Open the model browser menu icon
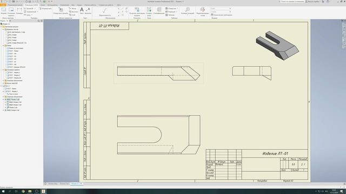This screenshot has height=194, width=346. pyautogui.click(x=42, y=21)
